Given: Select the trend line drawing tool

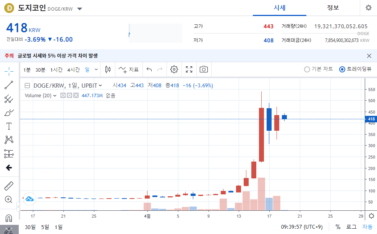Looking at the screenshot, I should [x=9, y=85].
